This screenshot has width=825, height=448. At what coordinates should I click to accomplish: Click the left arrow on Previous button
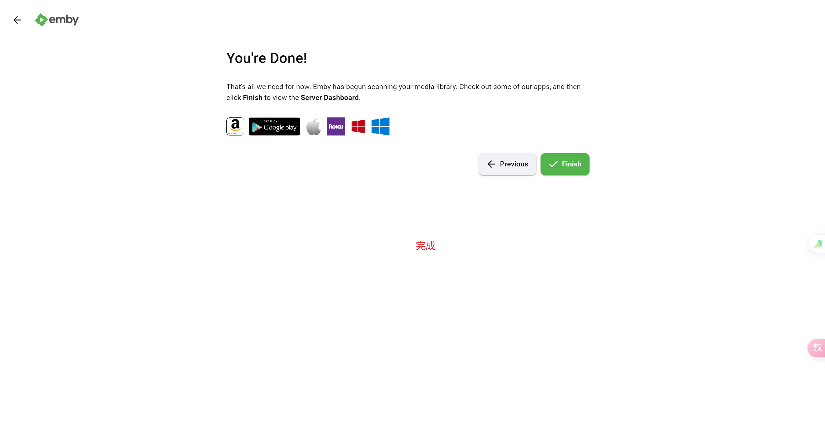coord(491,164)
